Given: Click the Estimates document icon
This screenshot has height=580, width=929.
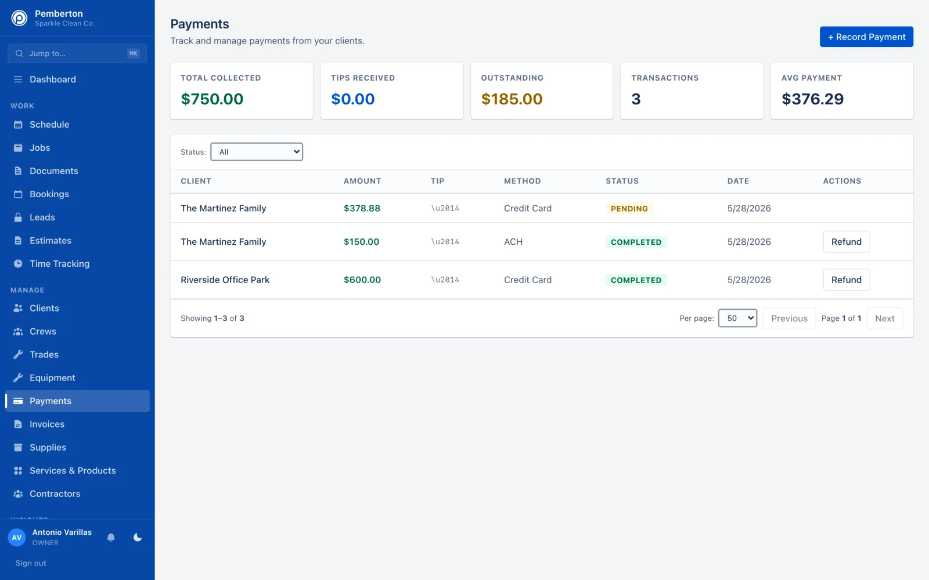Looking at the screenshot, I should coord(18,241).
